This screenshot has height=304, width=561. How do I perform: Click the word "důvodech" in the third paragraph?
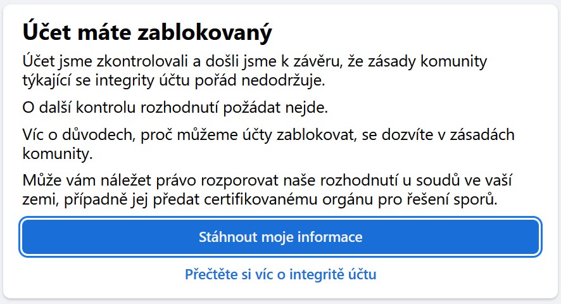(92, 136)
